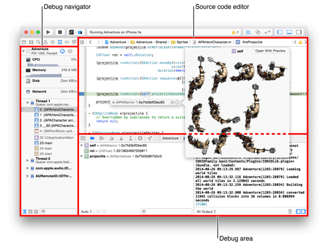Click the related items grid icon in jump bar
The image size is (328, 247).
click(82, 42)
